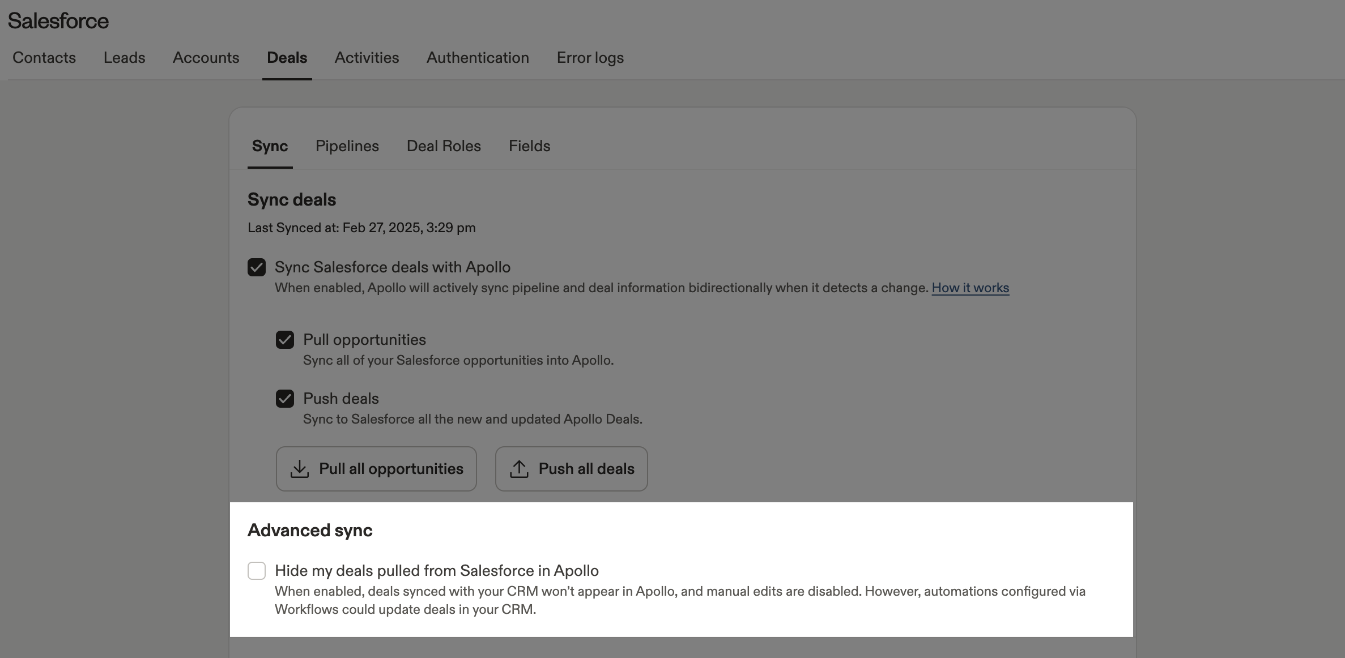Open the Fields sub-tab

[x=529, y=146]
